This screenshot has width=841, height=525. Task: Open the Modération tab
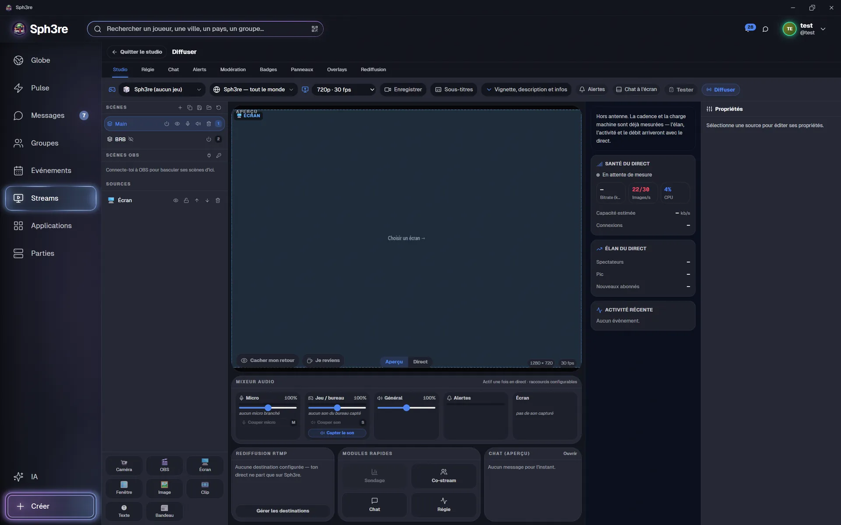(x=233, y=70)
